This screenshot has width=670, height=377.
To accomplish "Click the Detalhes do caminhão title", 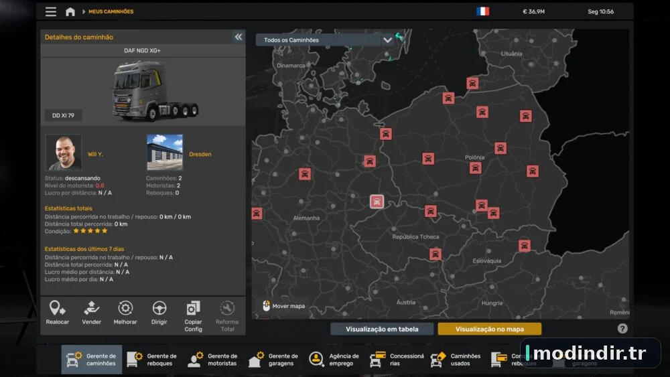I will click(x=79, y=37).
